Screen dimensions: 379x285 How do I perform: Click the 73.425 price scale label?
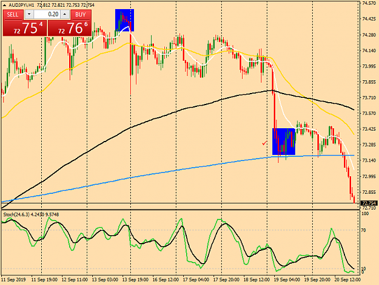369,129
